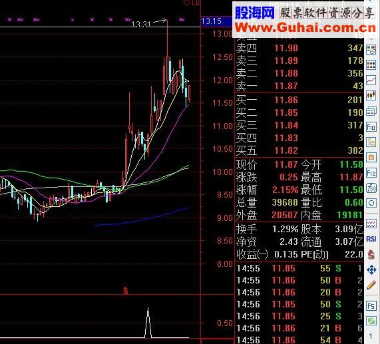Select the 14:55 trade at 11.85 with 55 S
Viewport: 380px width, 344px height.
(x=299, y=268)
